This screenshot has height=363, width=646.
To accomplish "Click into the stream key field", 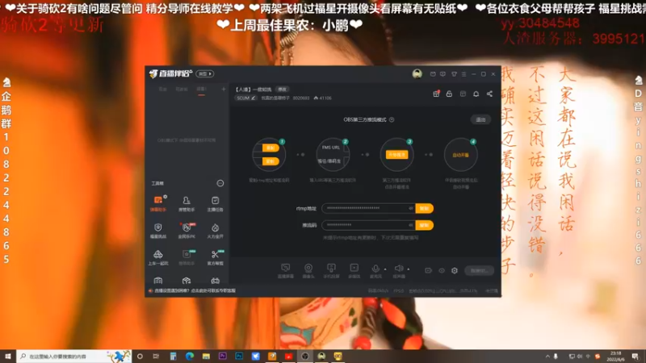I will coord(368,225).
